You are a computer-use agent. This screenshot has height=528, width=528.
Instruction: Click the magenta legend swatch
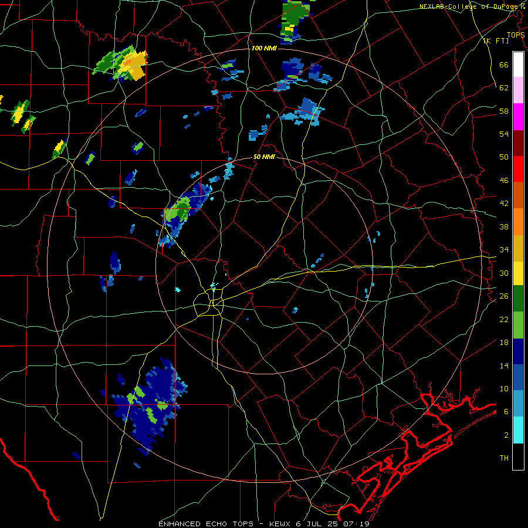(x=518, y=117)
